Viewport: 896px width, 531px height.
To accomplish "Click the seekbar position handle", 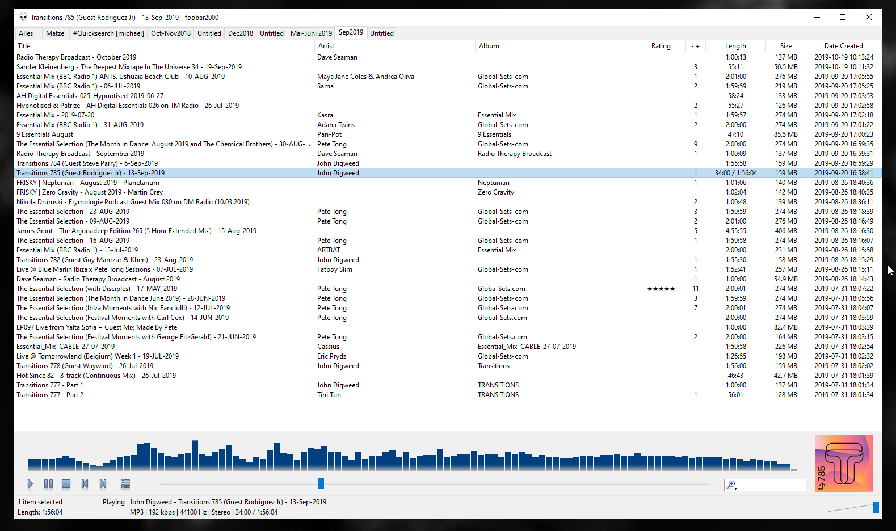I will [321, 483].
